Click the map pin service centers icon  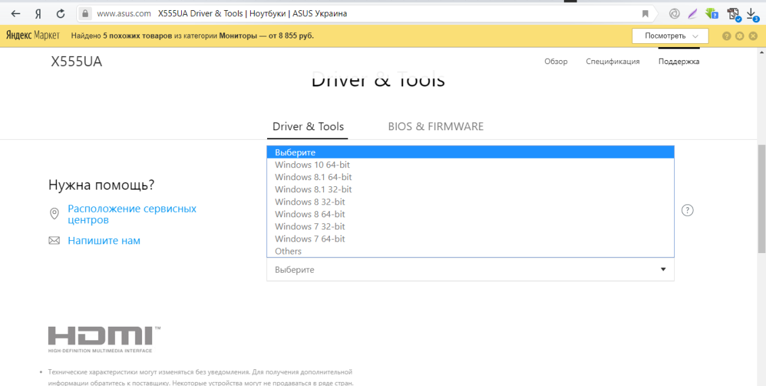coord(54,214)
